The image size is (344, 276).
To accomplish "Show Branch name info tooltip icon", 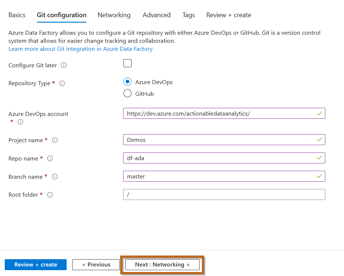I will coord(55,177).
